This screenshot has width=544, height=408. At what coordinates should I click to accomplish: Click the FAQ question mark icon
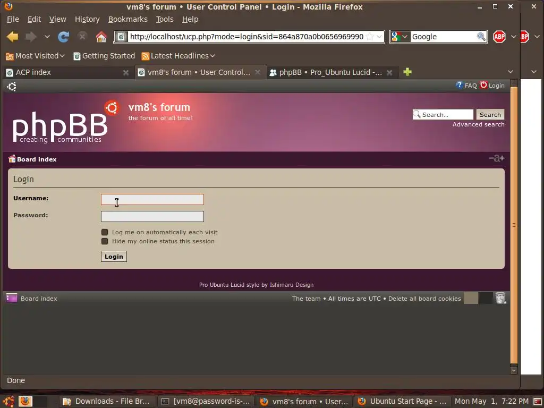click(x=459, y=85)
